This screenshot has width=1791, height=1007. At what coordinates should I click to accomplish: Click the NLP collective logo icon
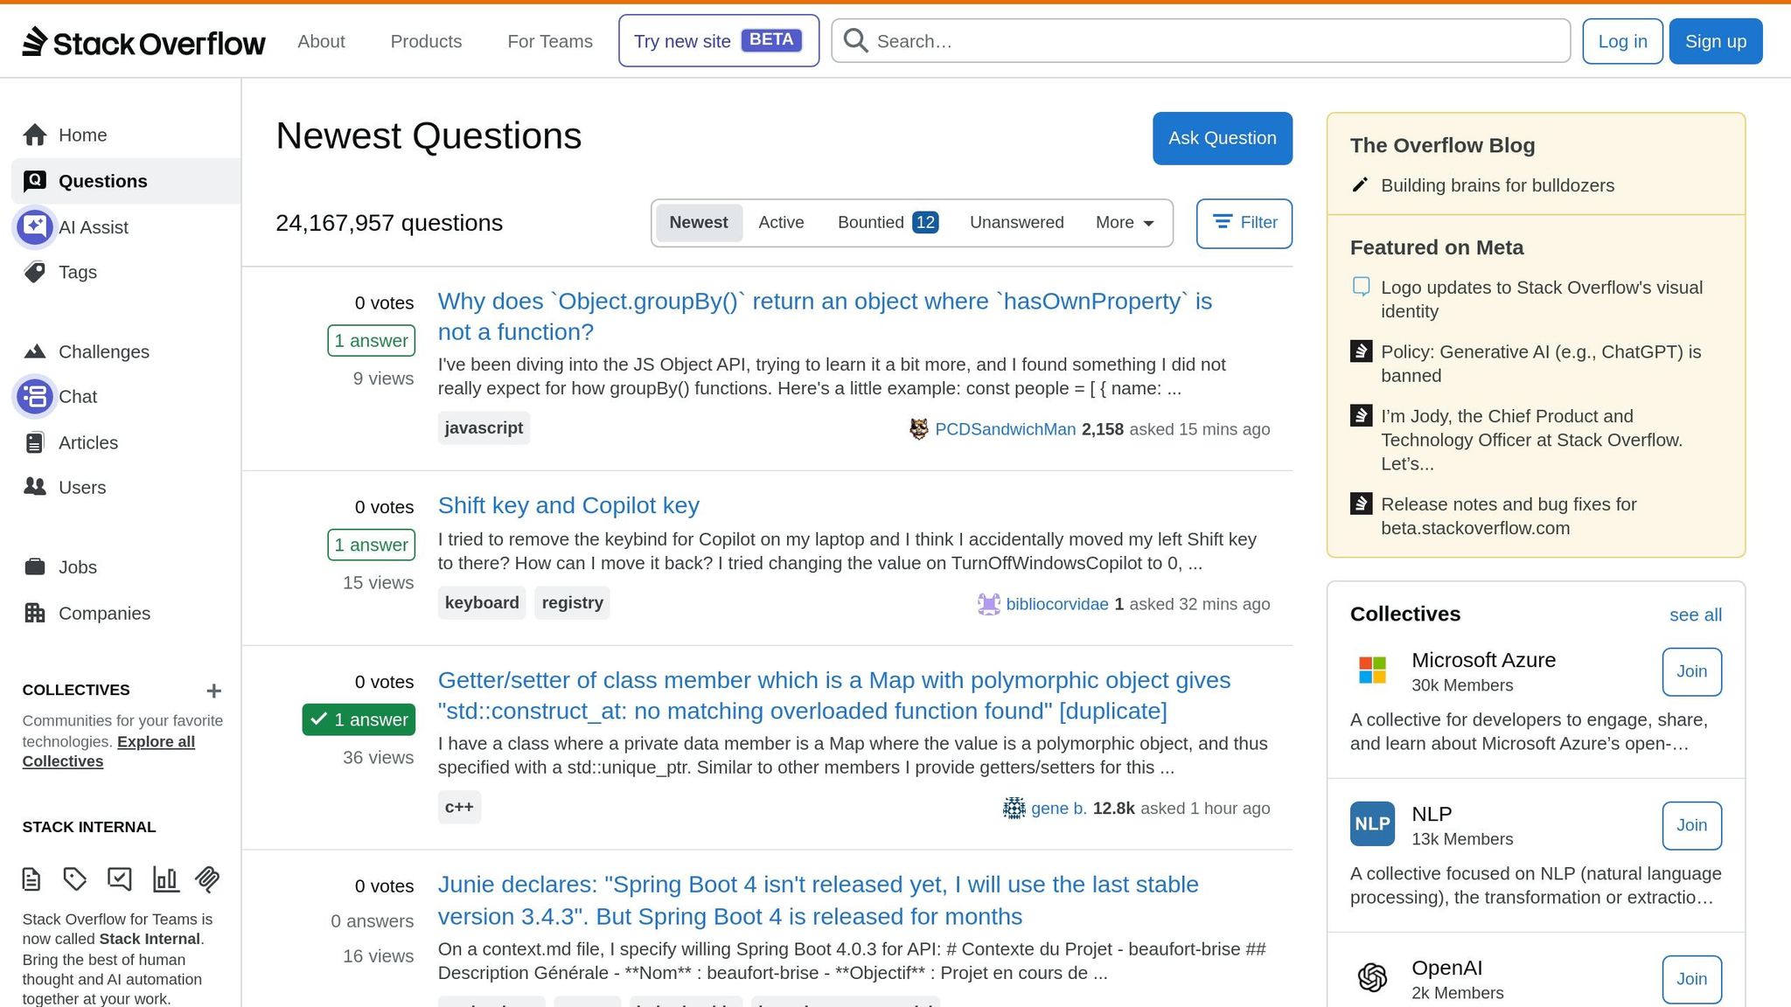click(x=1372, y=823)
